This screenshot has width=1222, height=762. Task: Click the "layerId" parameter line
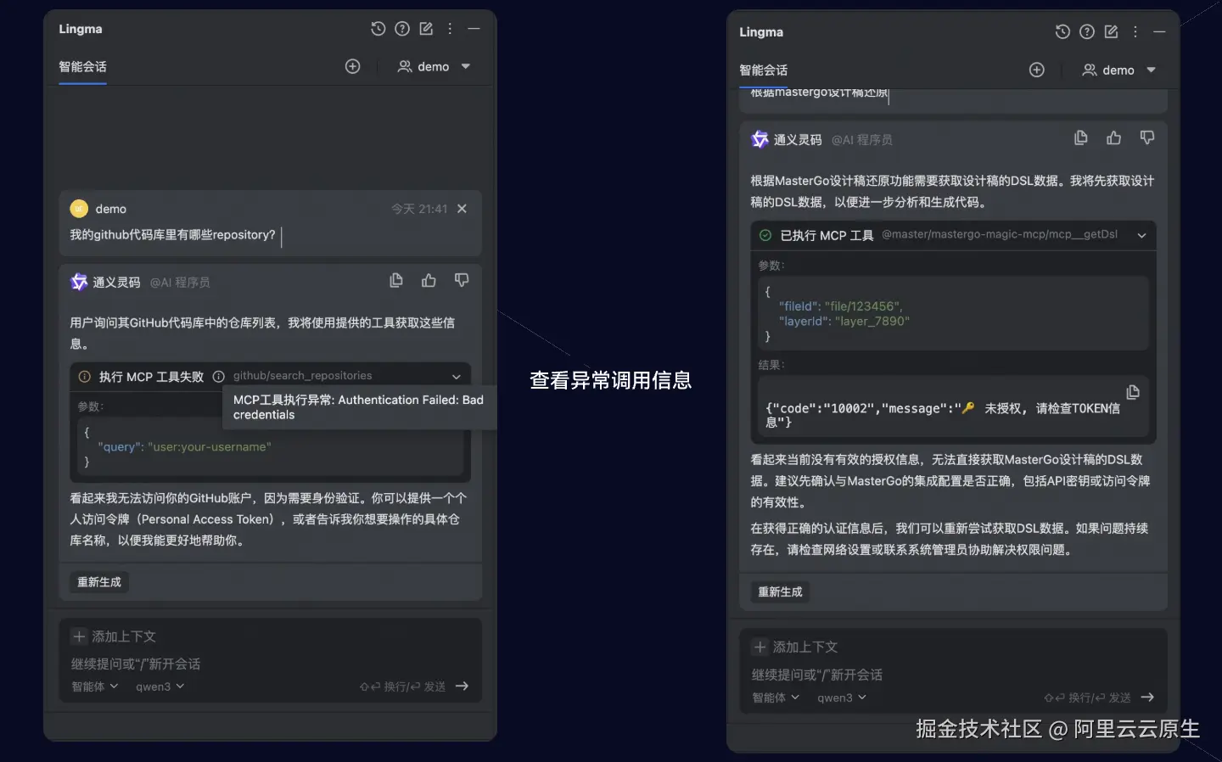point(844,322)
